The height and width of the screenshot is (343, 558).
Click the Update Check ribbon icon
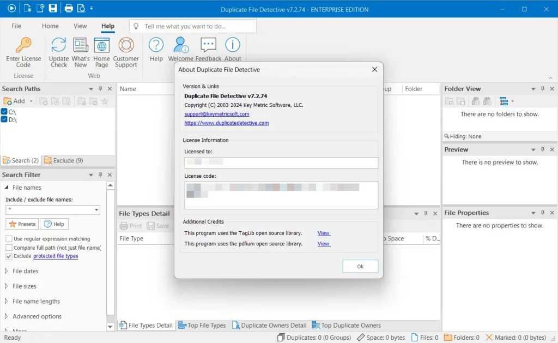point(59,46)
